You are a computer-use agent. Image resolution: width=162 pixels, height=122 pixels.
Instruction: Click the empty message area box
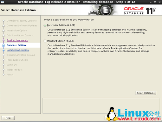pos(101,106)
